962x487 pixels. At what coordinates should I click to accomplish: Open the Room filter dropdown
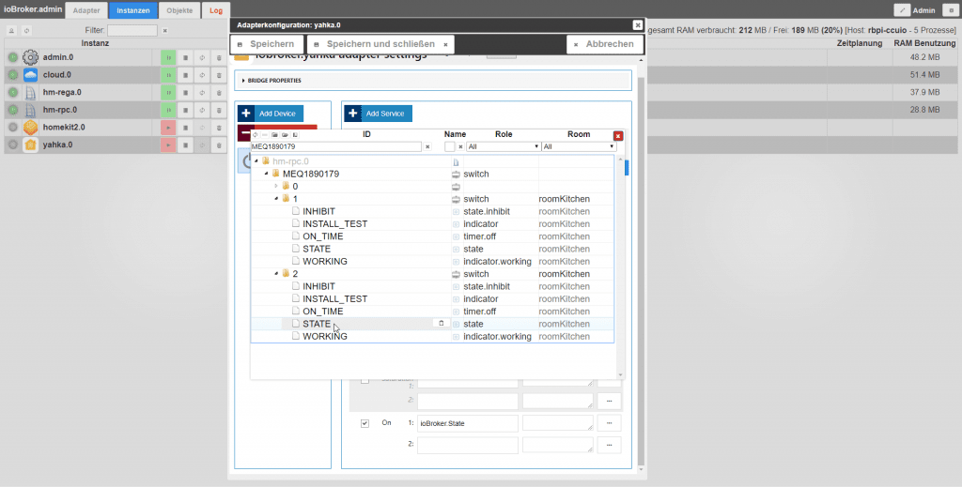pyautogui.click(x=579, y=147)
